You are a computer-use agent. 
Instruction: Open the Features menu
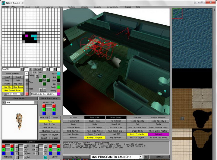(49, 7)
